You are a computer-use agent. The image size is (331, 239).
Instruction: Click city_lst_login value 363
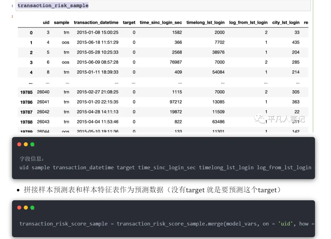[x=296, y=102]
